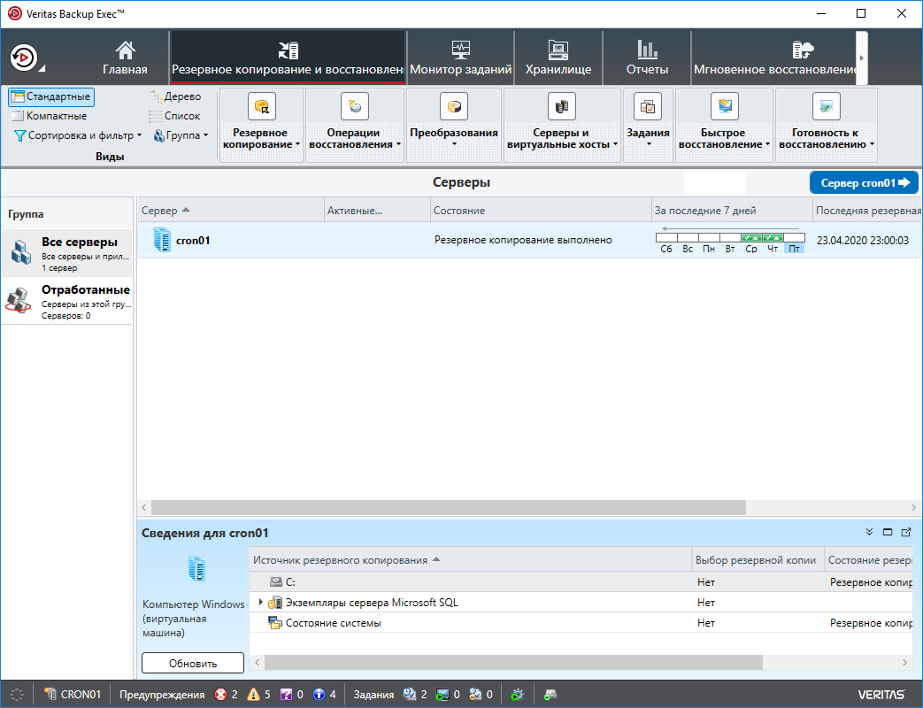Click the Активные column header
This screenshot has height=708, width=923.
coord(377,211)
